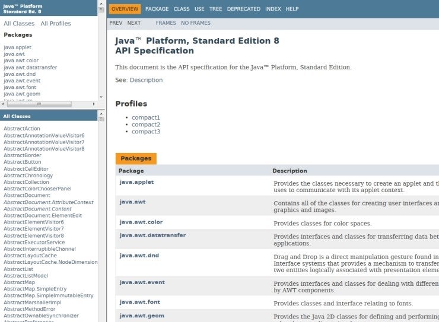
Task: Open the AbstractCollection class
Action: 26,182
